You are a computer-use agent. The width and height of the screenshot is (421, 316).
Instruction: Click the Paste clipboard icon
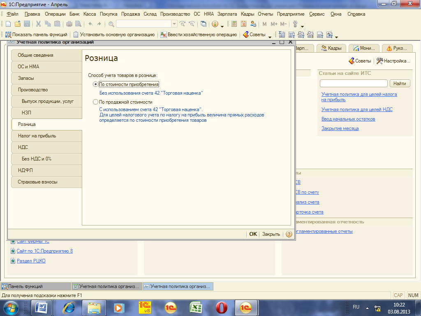[57, 24]
